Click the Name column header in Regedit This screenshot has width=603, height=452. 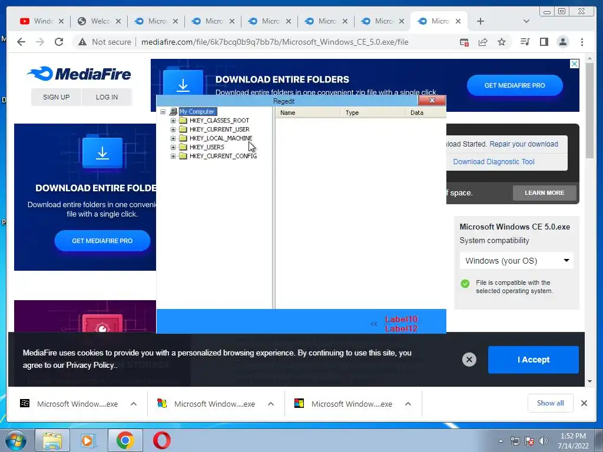tap(308, 112)
